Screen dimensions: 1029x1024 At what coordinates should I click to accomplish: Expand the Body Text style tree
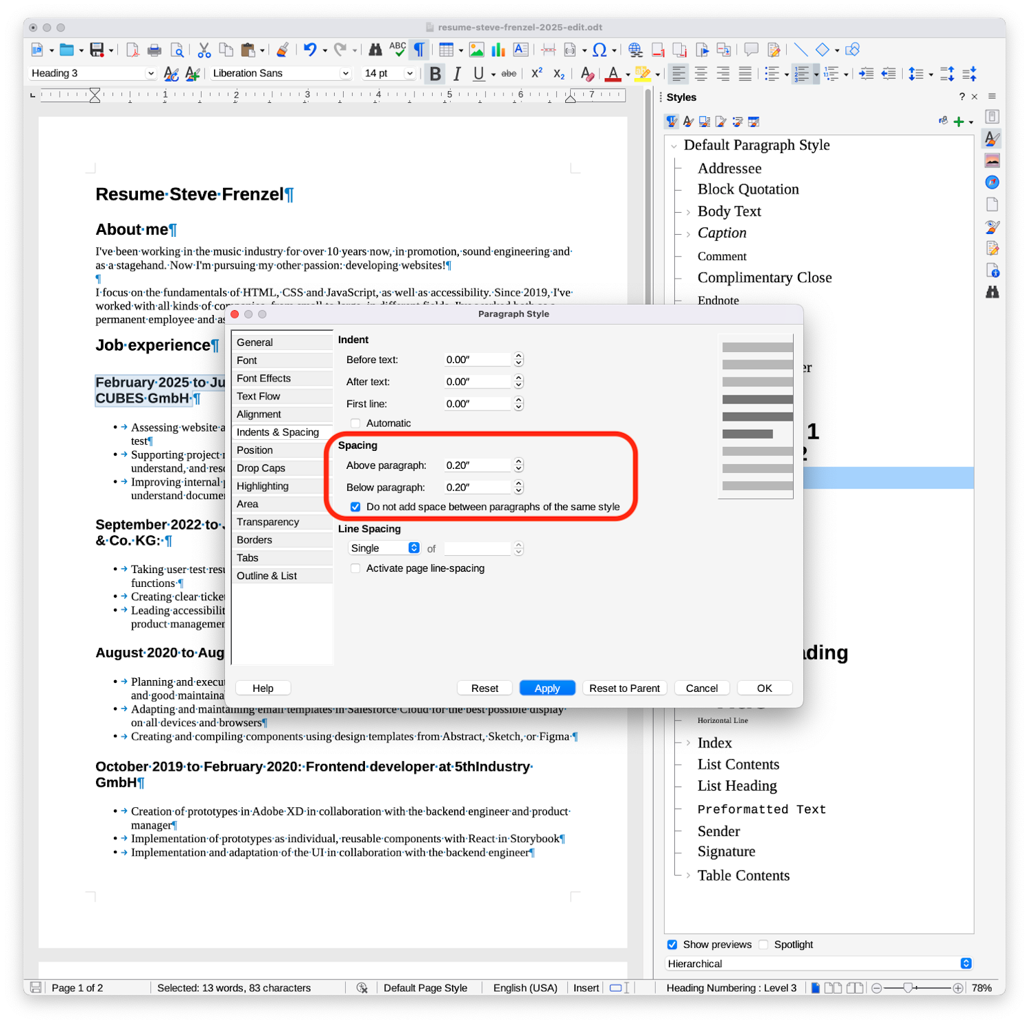(688, 212)
